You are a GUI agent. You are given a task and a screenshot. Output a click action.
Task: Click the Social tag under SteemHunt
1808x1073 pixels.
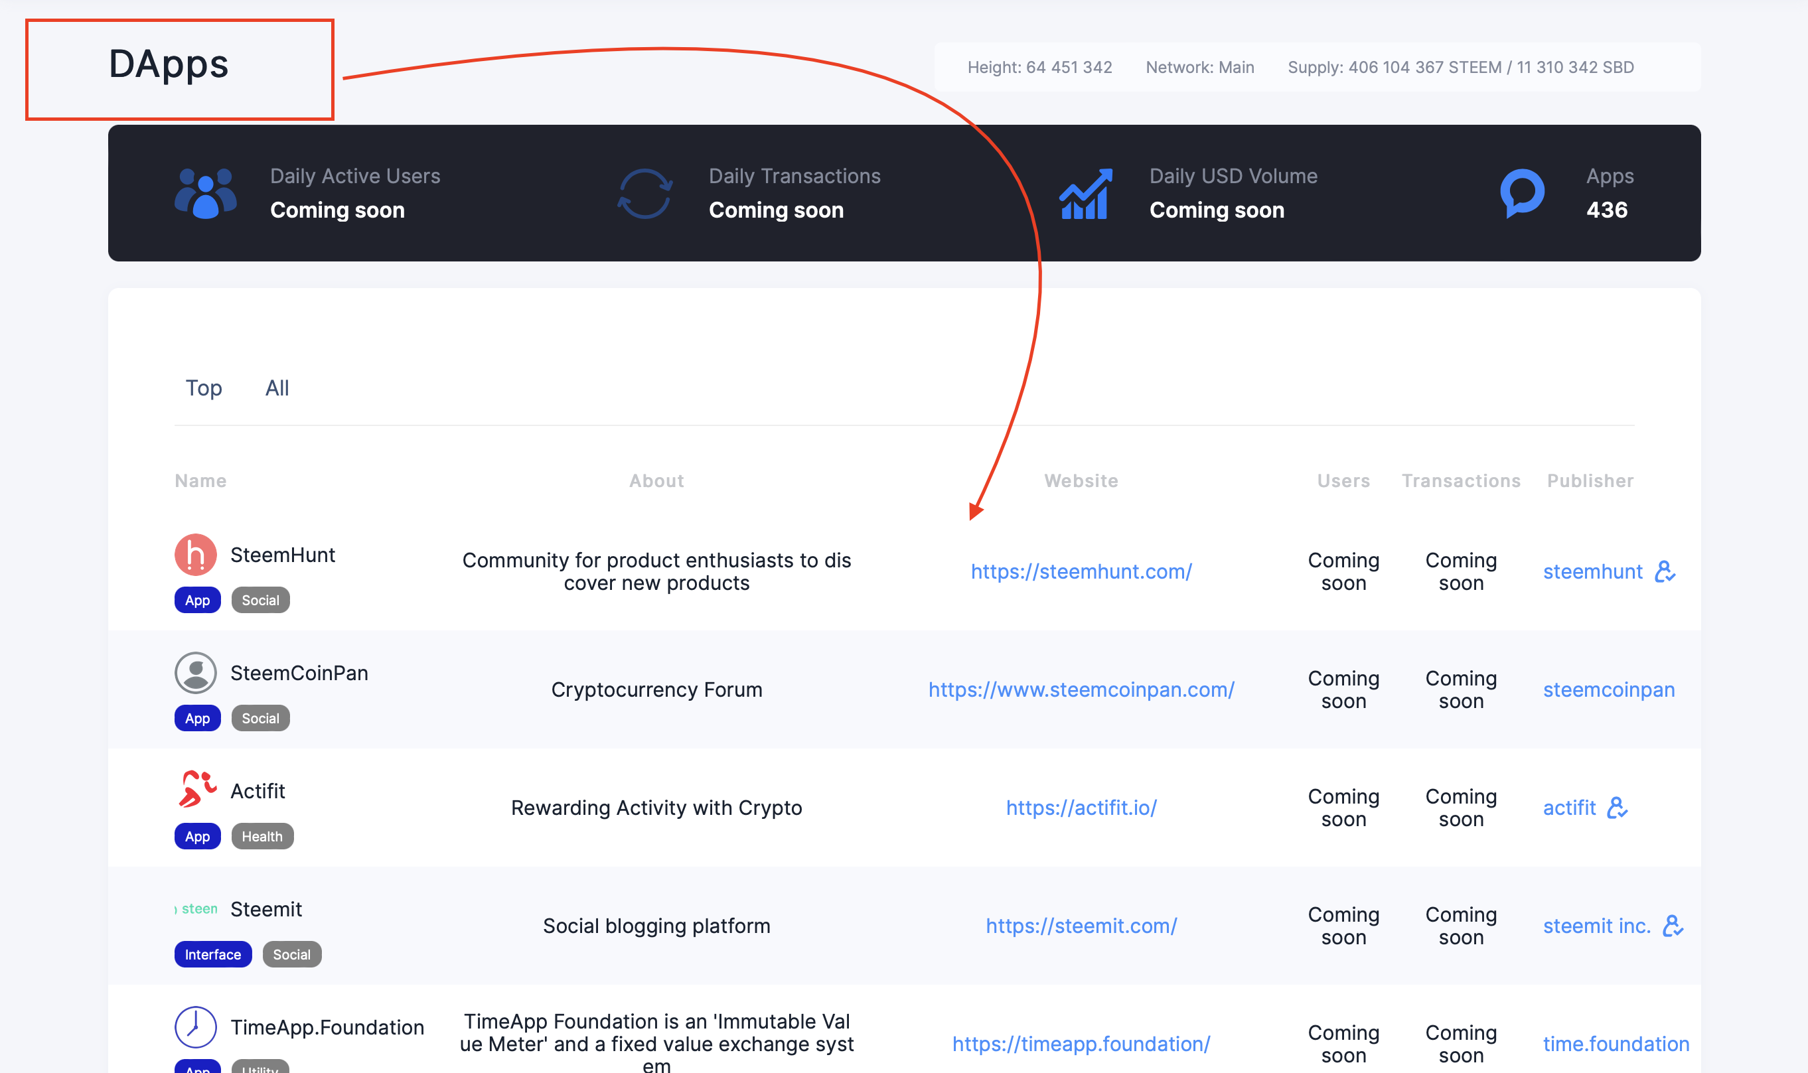260,599
